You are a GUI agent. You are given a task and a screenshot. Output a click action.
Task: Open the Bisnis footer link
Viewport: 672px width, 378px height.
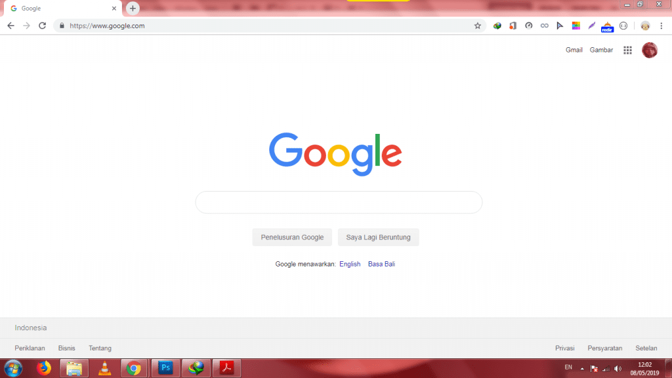[66, 348]
